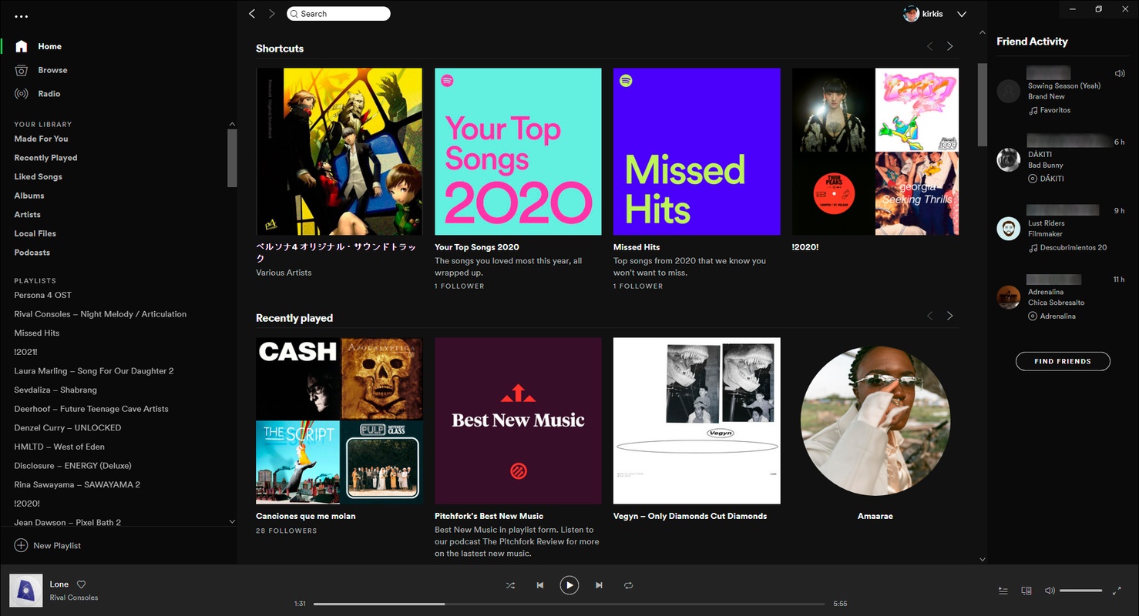Open the queue icon in player bar
Image resolution: width=1139 pixels, height=616 pixels.
[1003, 591]
